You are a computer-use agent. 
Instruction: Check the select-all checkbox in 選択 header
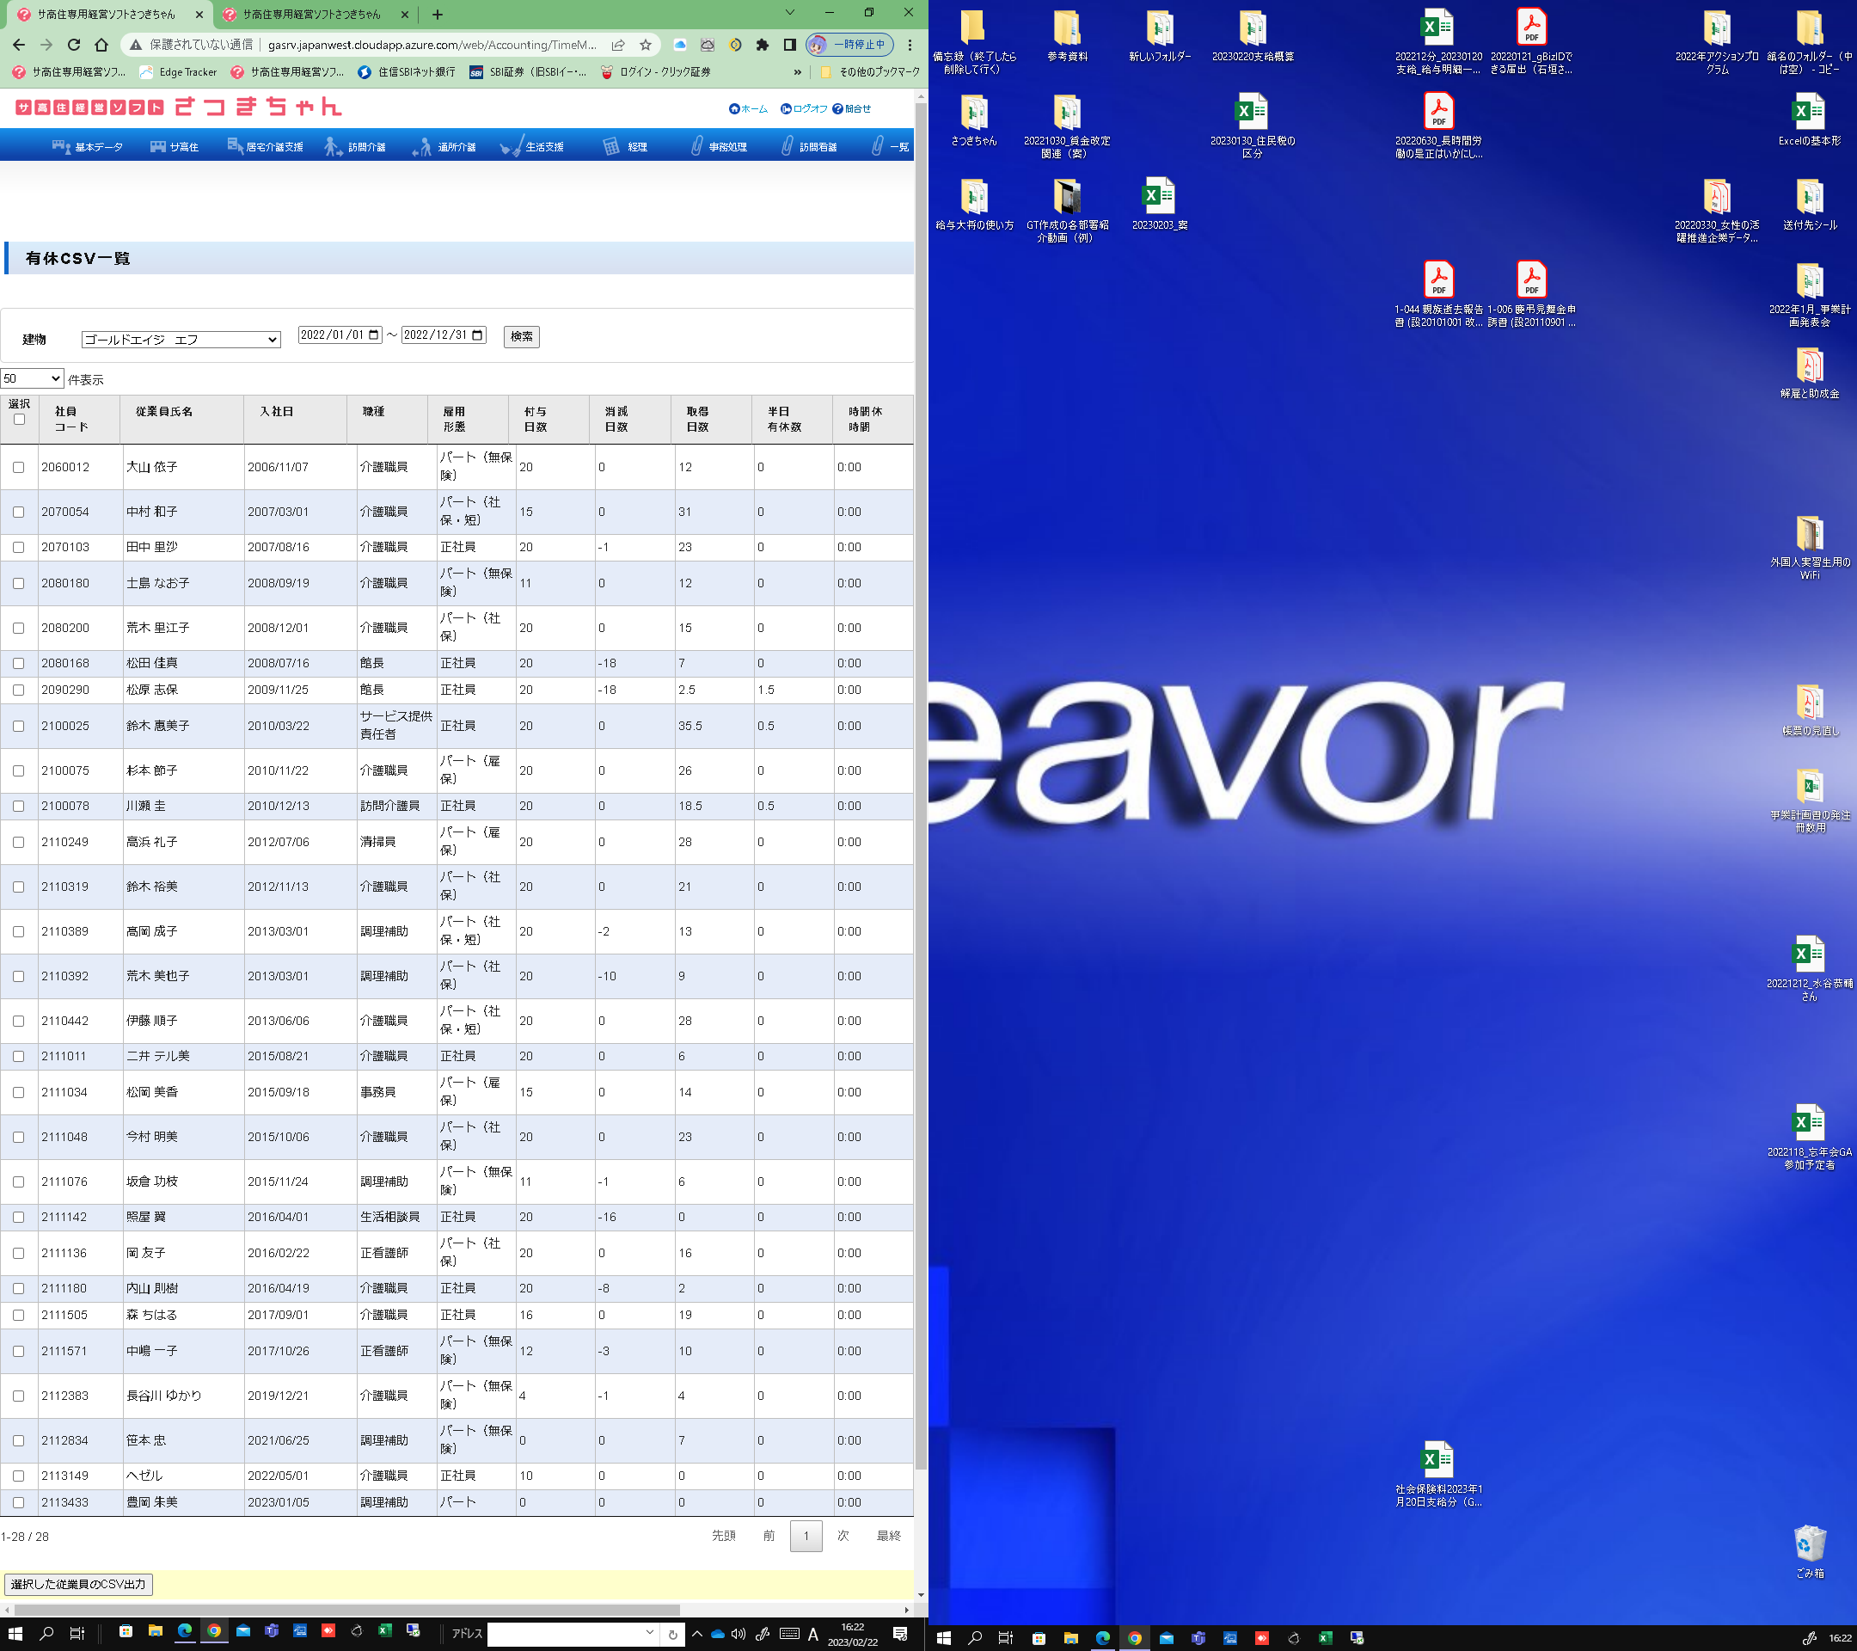19,420
